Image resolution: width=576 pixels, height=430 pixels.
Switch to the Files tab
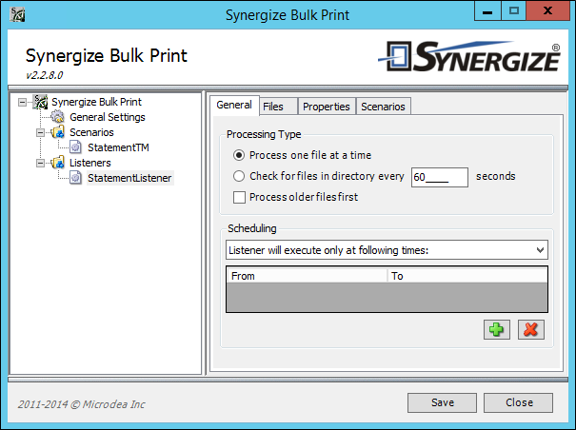click(278, 107)
